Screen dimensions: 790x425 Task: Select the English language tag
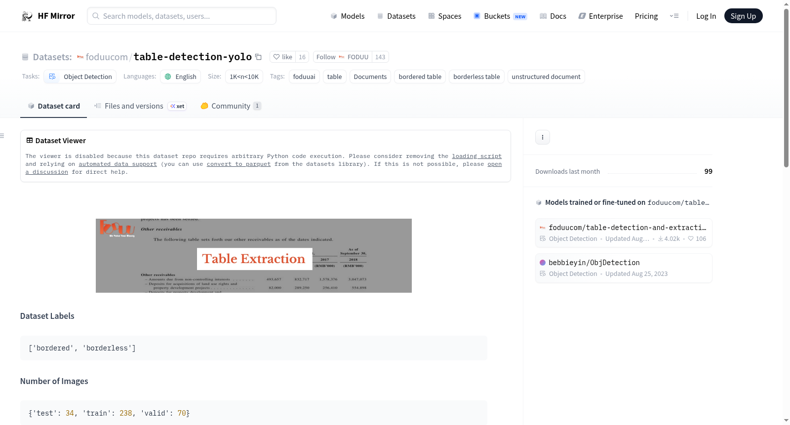click(x=180, y=77)
